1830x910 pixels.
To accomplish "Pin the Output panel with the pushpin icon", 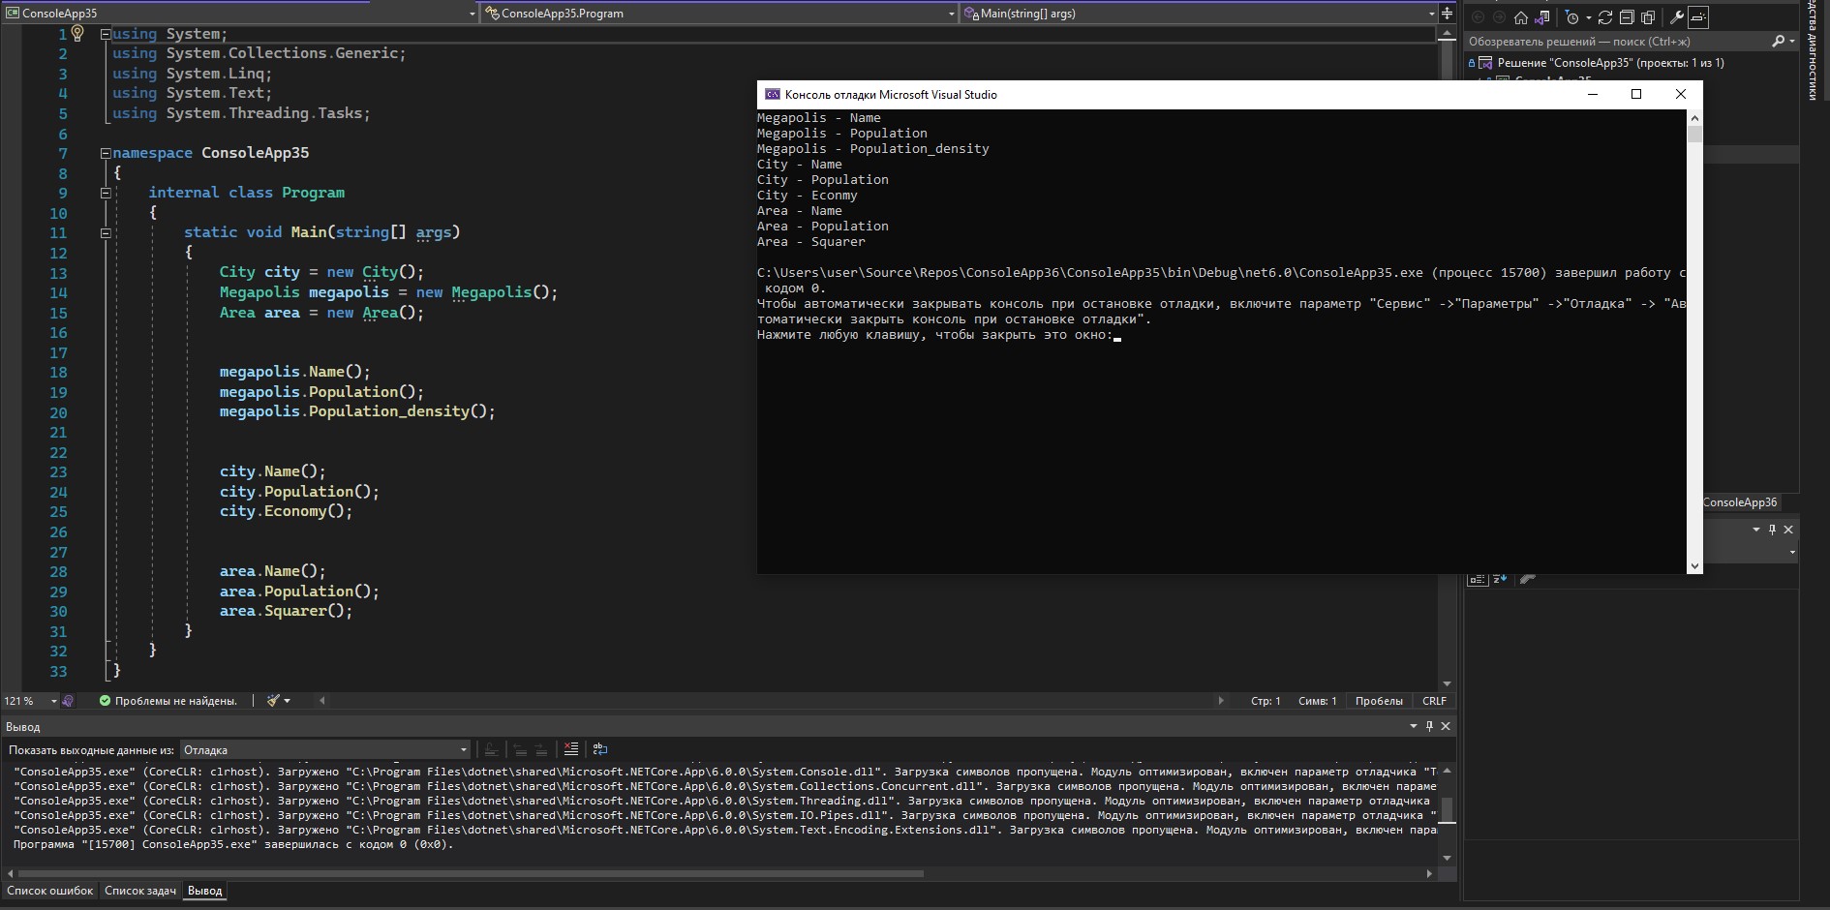I will tap(1429, 726).
